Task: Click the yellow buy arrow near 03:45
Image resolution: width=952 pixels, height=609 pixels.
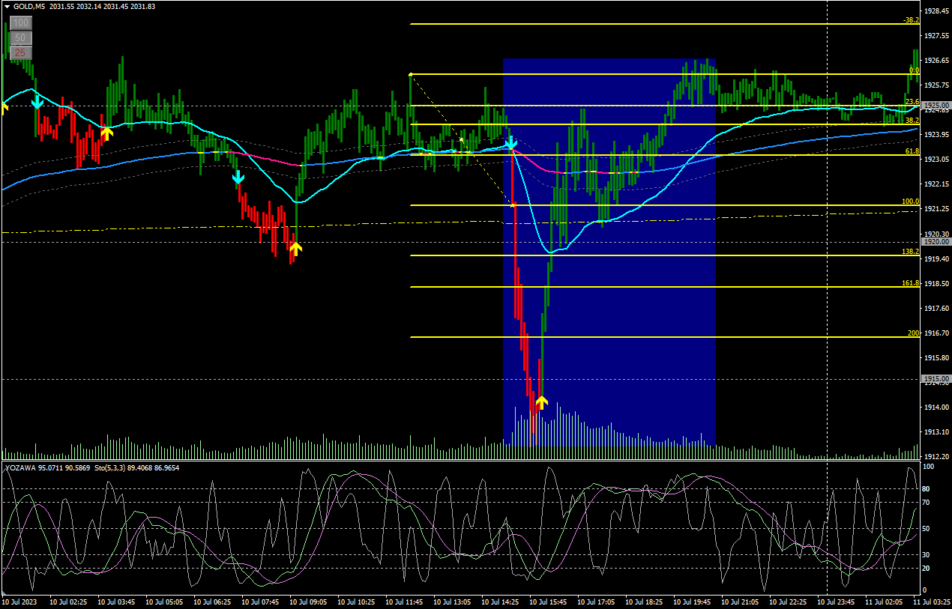Action: pos(106,133)
